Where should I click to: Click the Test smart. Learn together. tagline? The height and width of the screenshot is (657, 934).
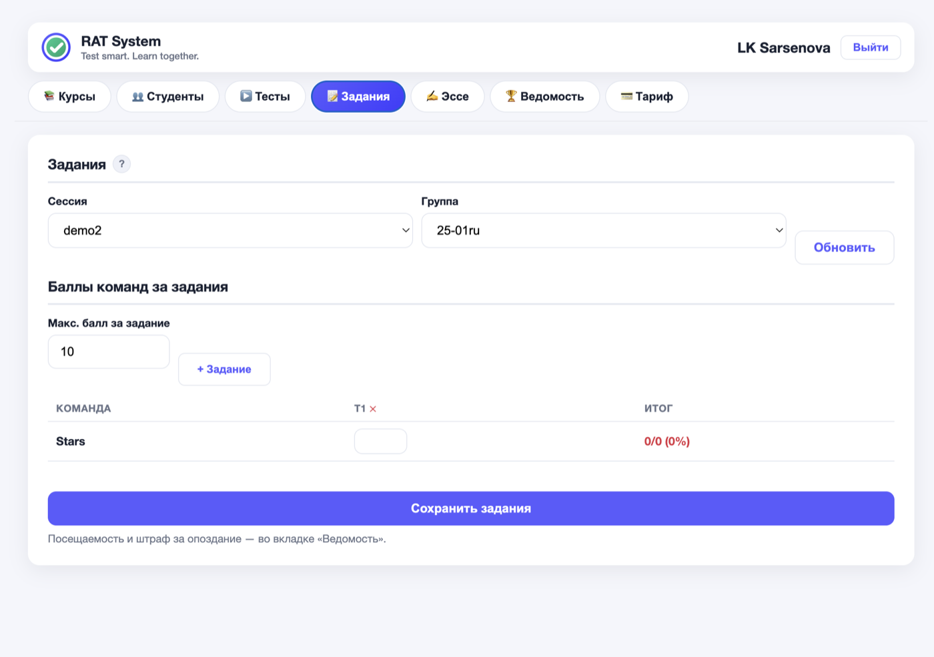140,57
